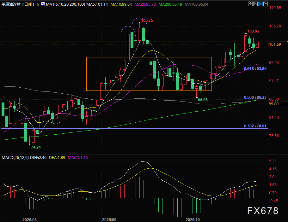The image size is (288, 222).
Task: Click the 74.24 low price label
Action: (x=36, y=147)
